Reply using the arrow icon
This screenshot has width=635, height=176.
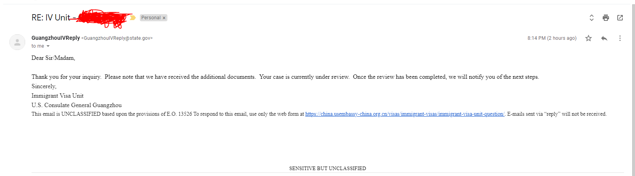point(604,38)
